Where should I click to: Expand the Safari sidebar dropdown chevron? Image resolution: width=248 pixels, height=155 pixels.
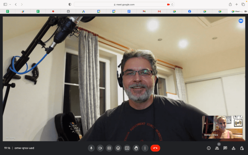coord(10,5)
